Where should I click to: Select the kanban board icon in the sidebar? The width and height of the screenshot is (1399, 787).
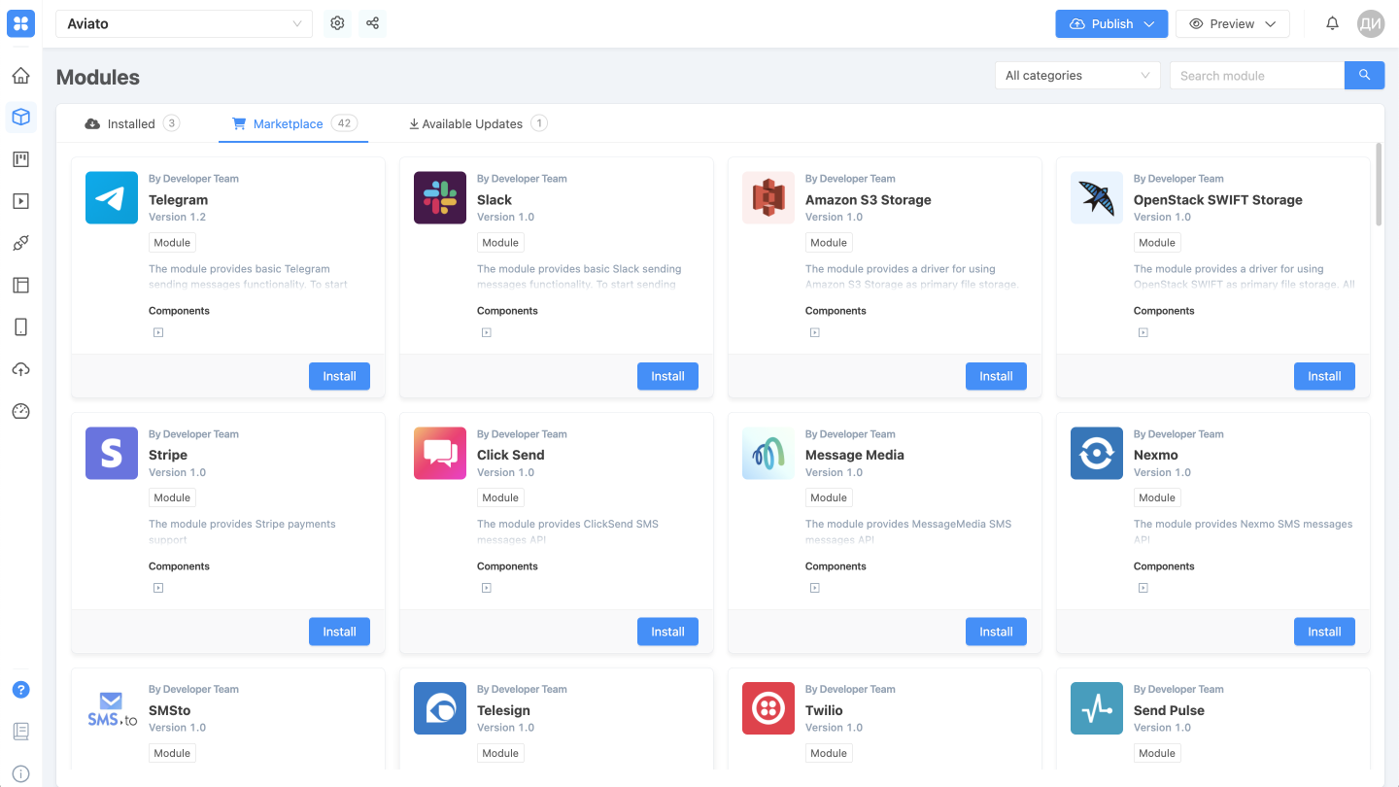20,158
